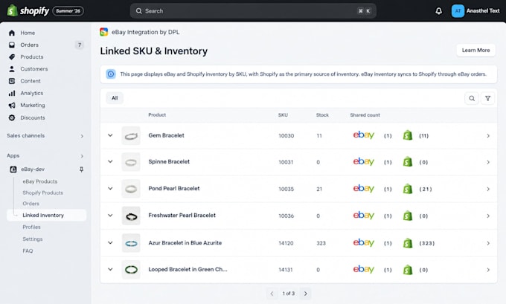The height and width of the screenshot is (304, 506).
Task: Go to the next page of results
Action: 305,294
